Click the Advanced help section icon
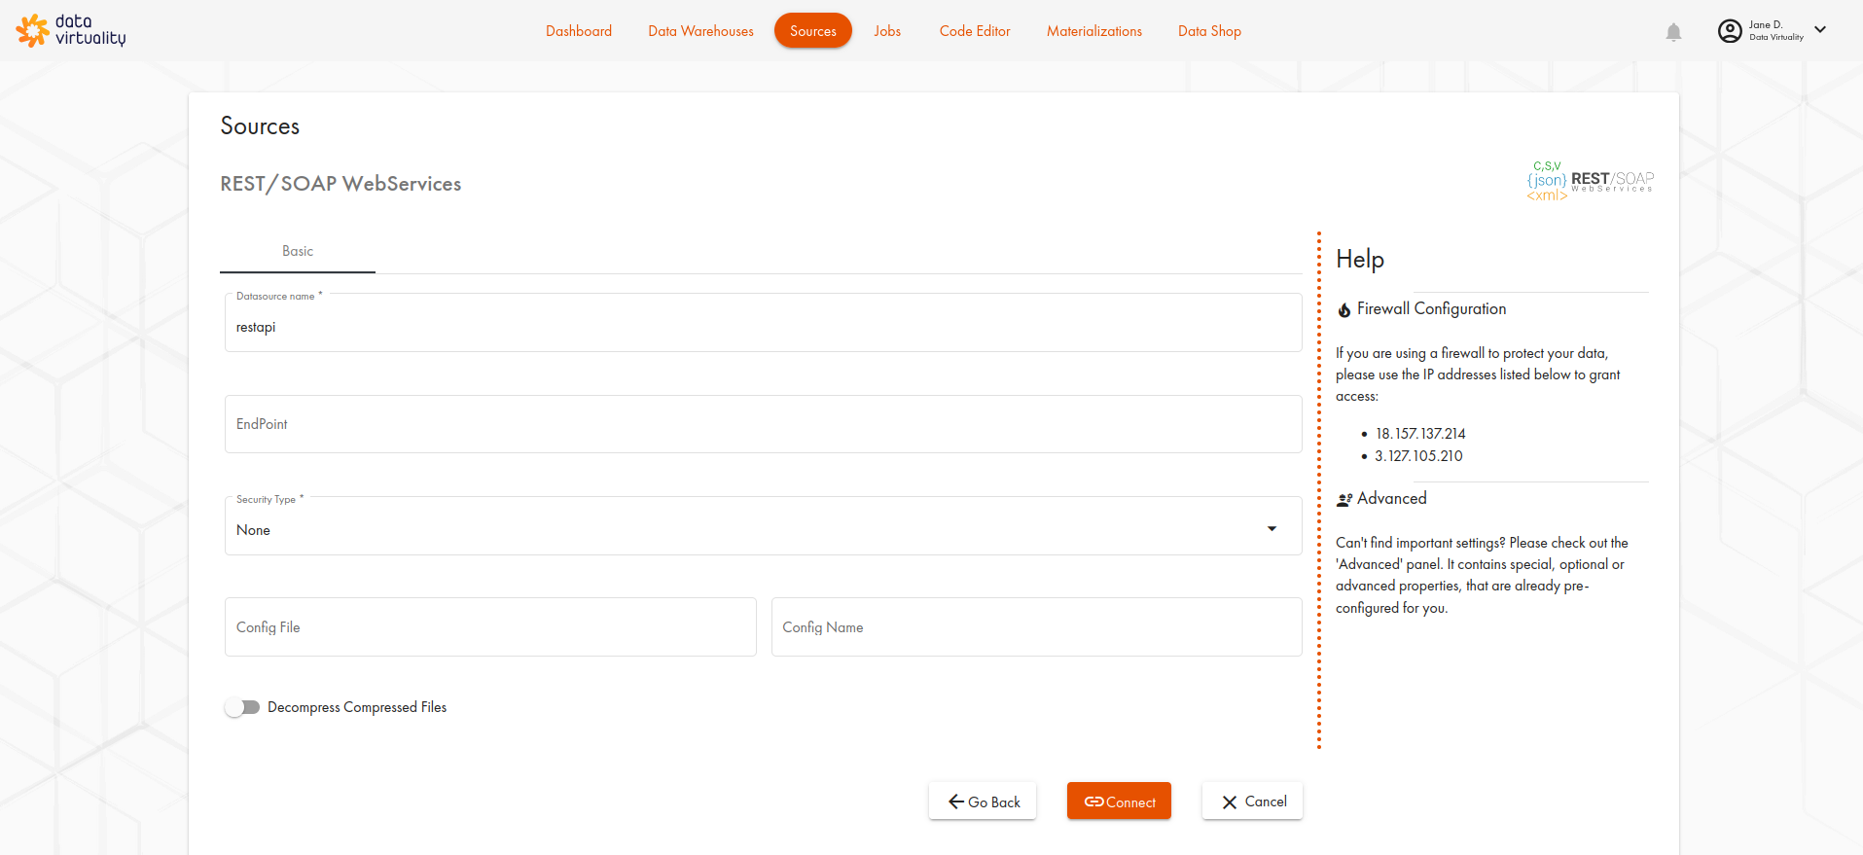 (1344, 500)
